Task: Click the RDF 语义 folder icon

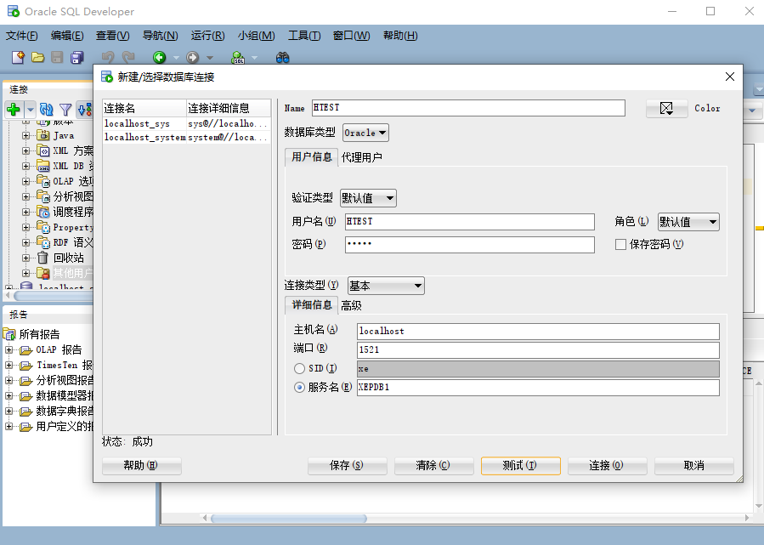Action: pos(43,242)
